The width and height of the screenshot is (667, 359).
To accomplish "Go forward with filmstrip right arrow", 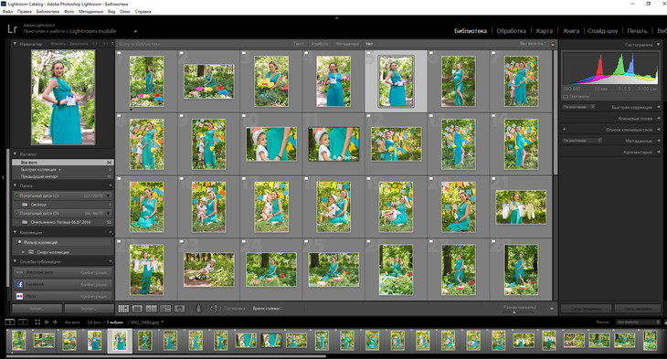I will (55, 322).
